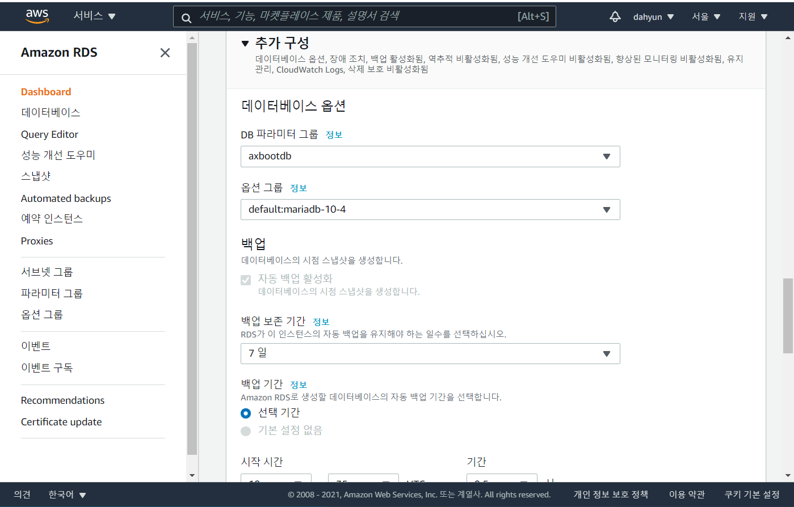
Task: Collapse the 추가 구성 section
Action: point(245,43)
